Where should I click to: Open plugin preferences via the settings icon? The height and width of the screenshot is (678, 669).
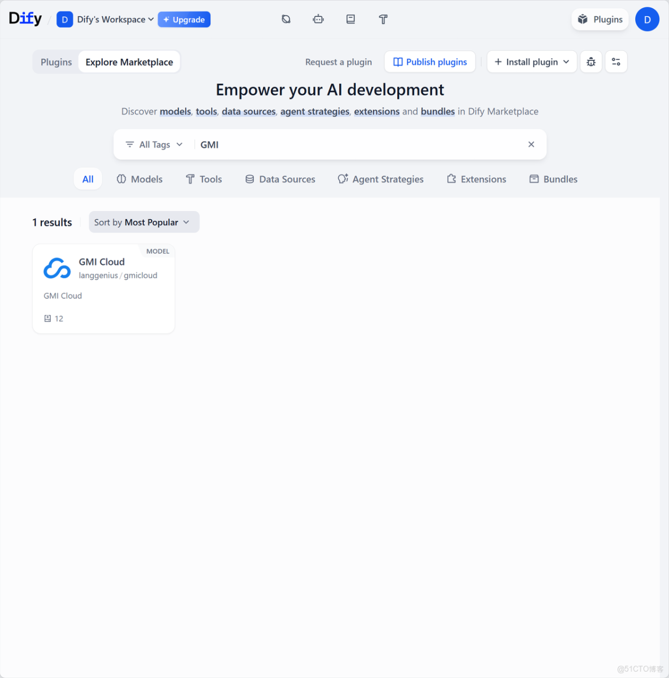(616, 62)
